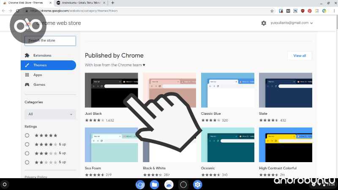Screen dimensions: 338x190
Task: Click the red Pinterest extension icon
Action: tap(310, 11)
